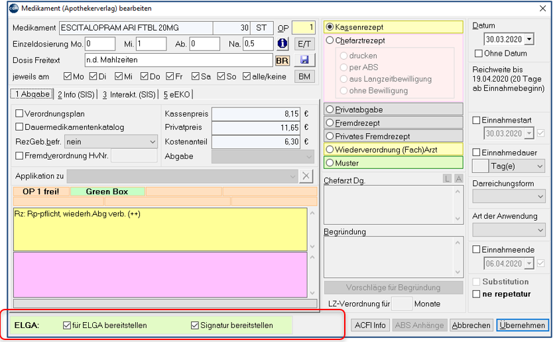Tick the Fremdverordnung HvNr. checkbox
This screenshot has height=342, width=553.
19,156
